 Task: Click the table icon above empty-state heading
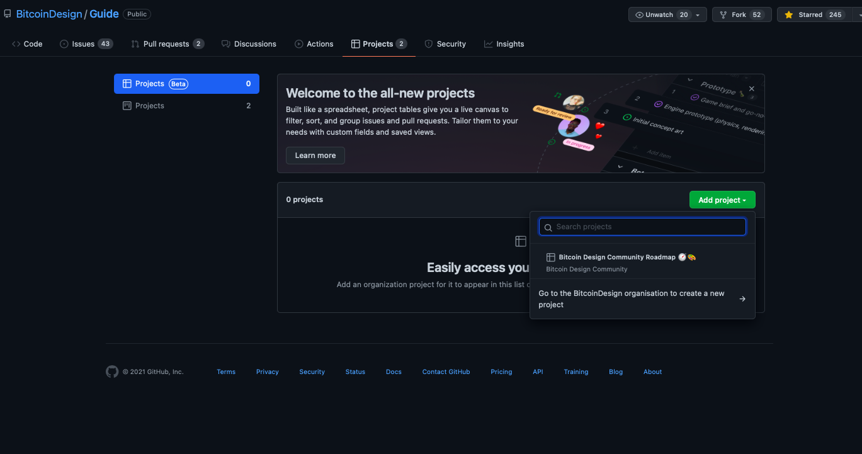521,241
